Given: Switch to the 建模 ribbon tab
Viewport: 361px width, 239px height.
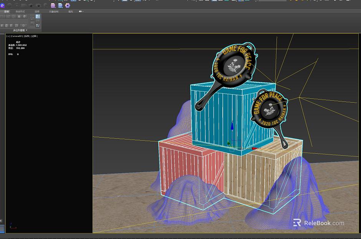Looking at the screenshot, I should (7, 11).
